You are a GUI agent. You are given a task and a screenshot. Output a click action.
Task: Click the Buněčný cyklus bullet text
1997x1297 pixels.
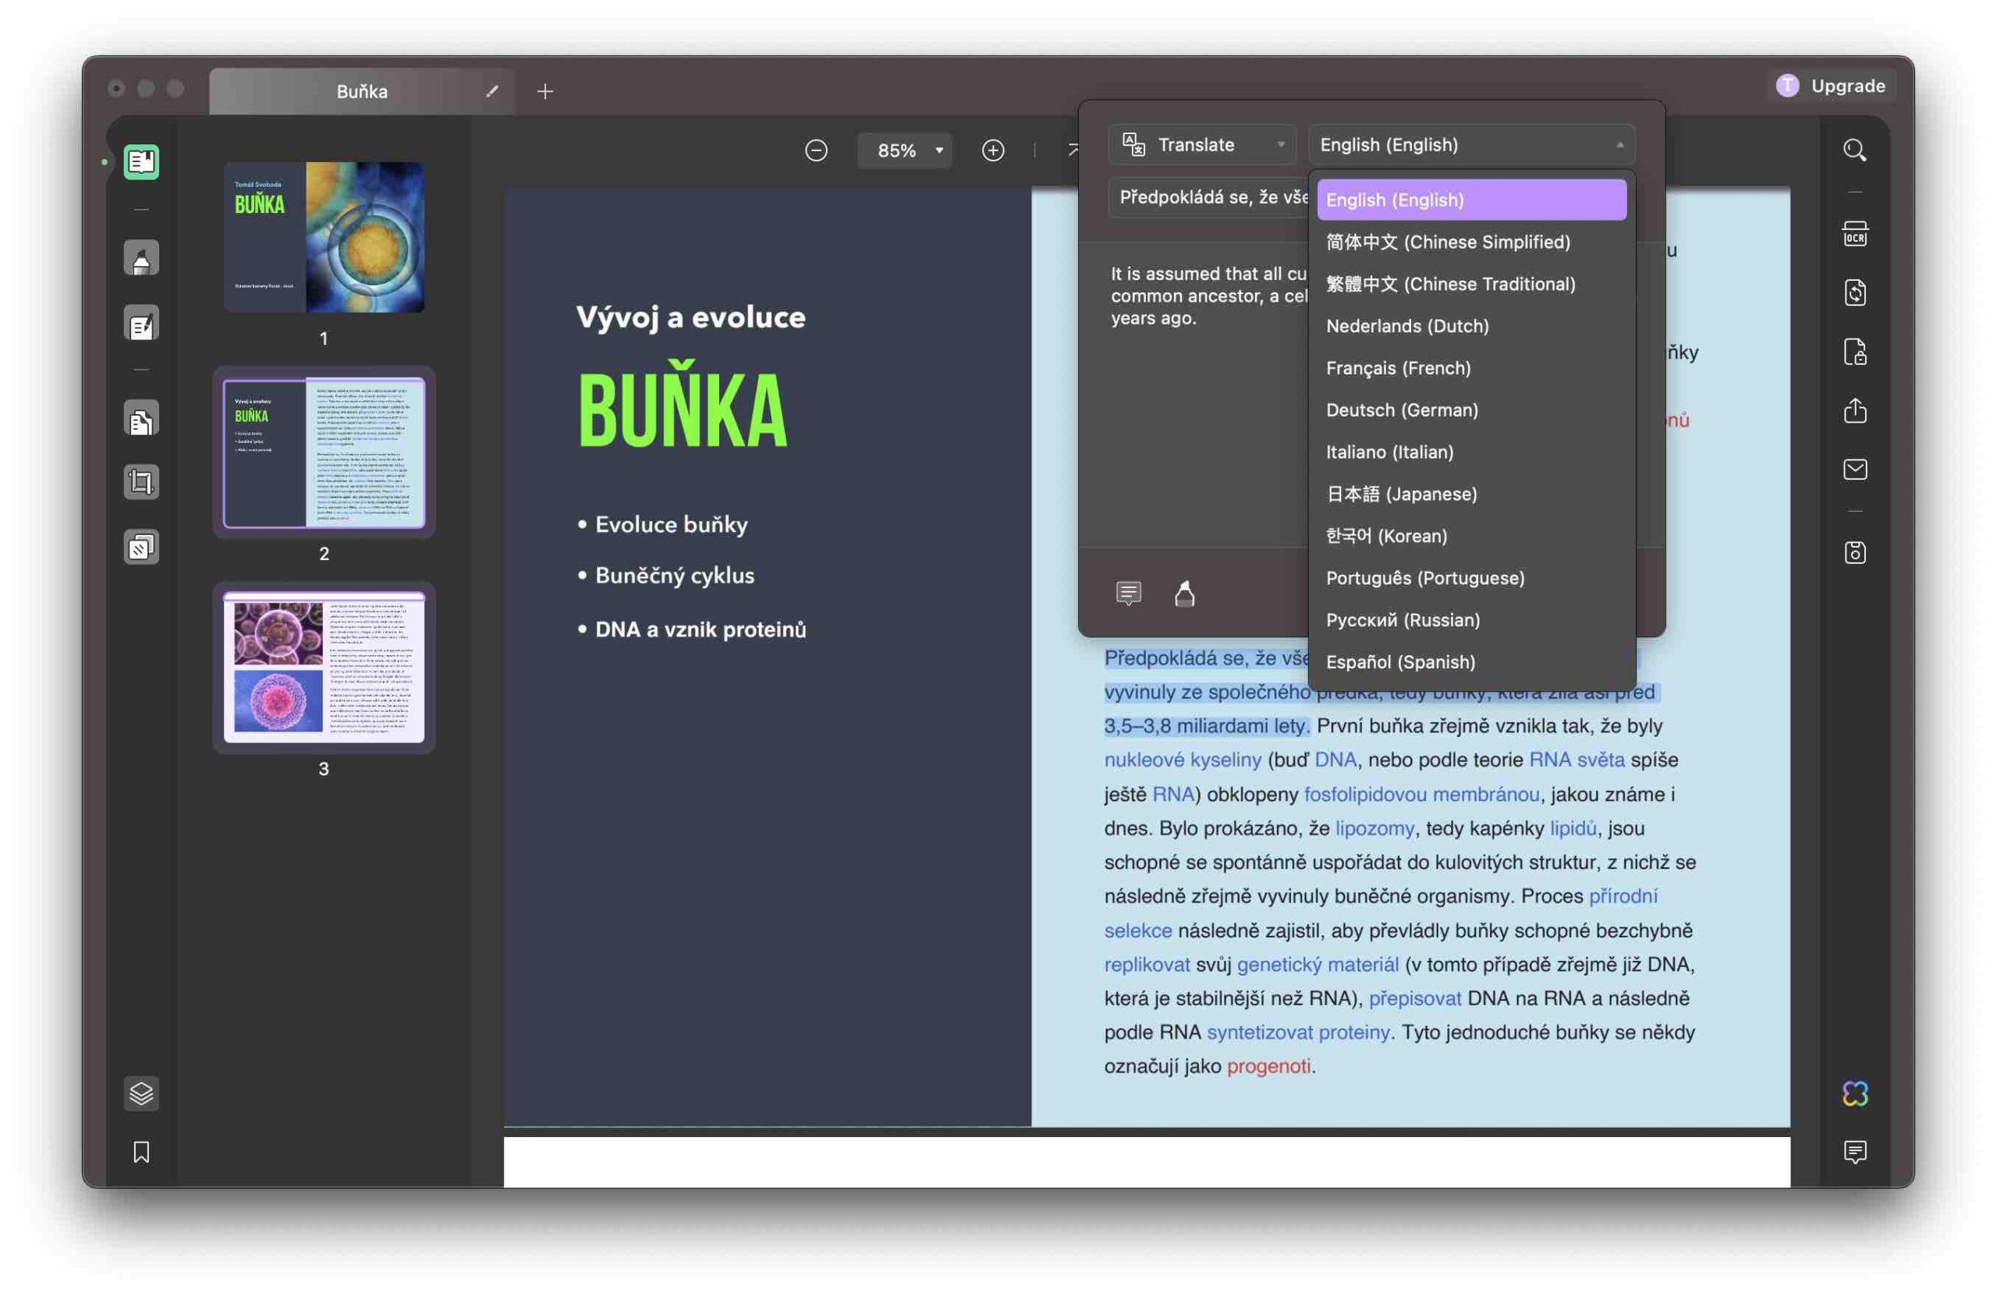(675, 576)
